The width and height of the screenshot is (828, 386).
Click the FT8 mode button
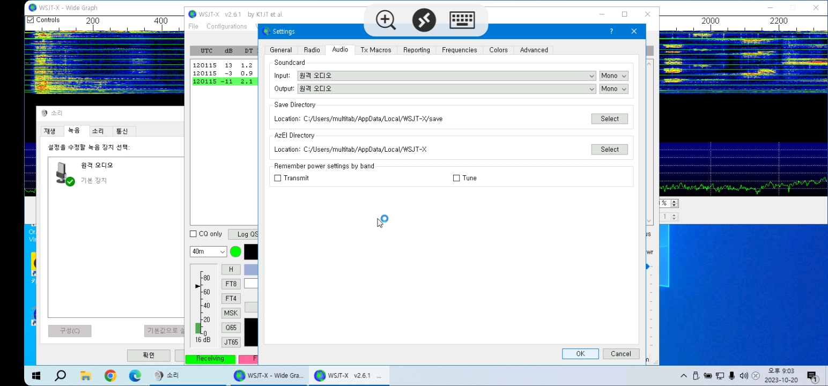coord(231,284)
